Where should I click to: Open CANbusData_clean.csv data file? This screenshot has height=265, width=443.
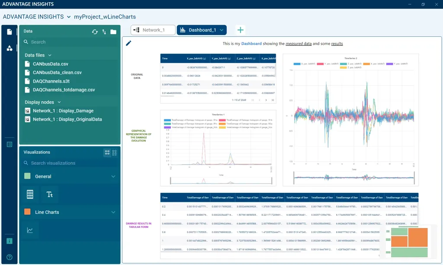pos(57,73)
